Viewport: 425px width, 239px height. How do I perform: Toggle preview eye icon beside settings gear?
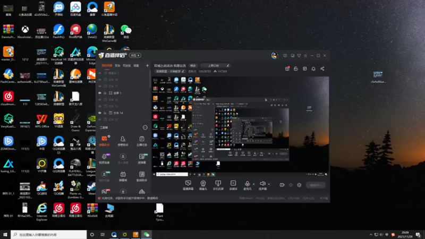pyautogui.click(x=291, y=185)
